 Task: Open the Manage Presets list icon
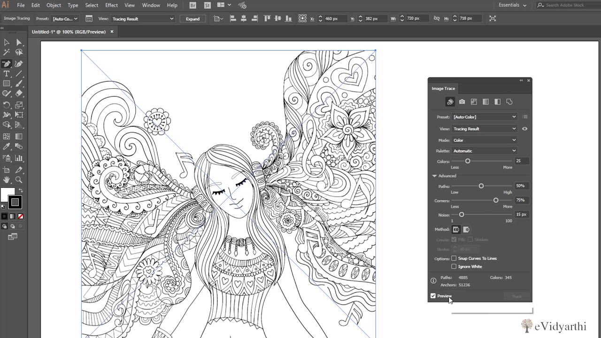[x=525, y=117]
